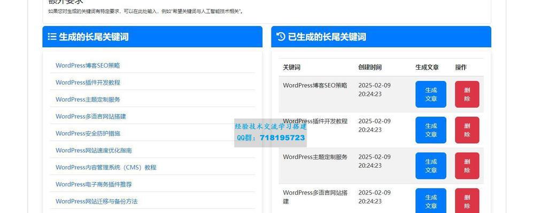Generate article for WordPress主题定制服务 row
The height and width of the screenshot is (213, 541).
pyautogui.click(x=430, y=166)
